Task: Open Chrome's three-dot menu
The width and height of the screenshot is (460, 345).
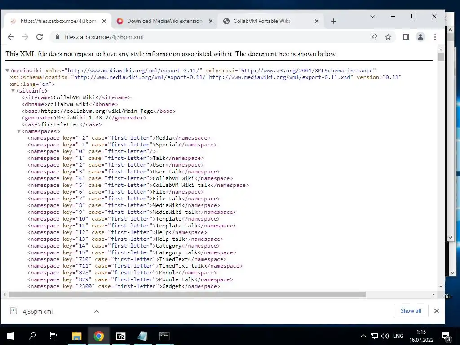Action: [x=435, y=37]
